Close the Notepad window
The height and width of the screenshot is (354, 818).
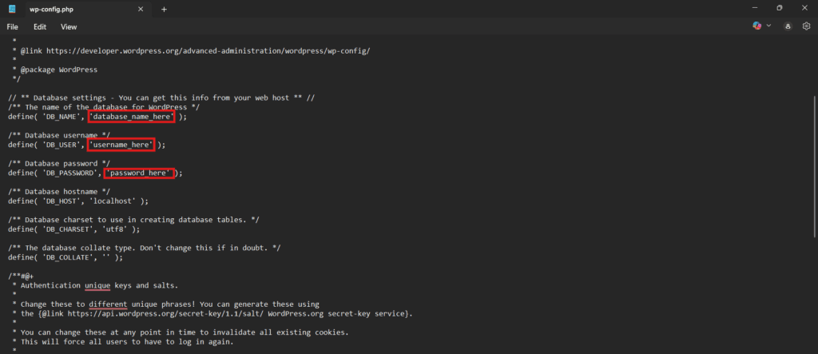pyautogui.click(x=804, y=8)
